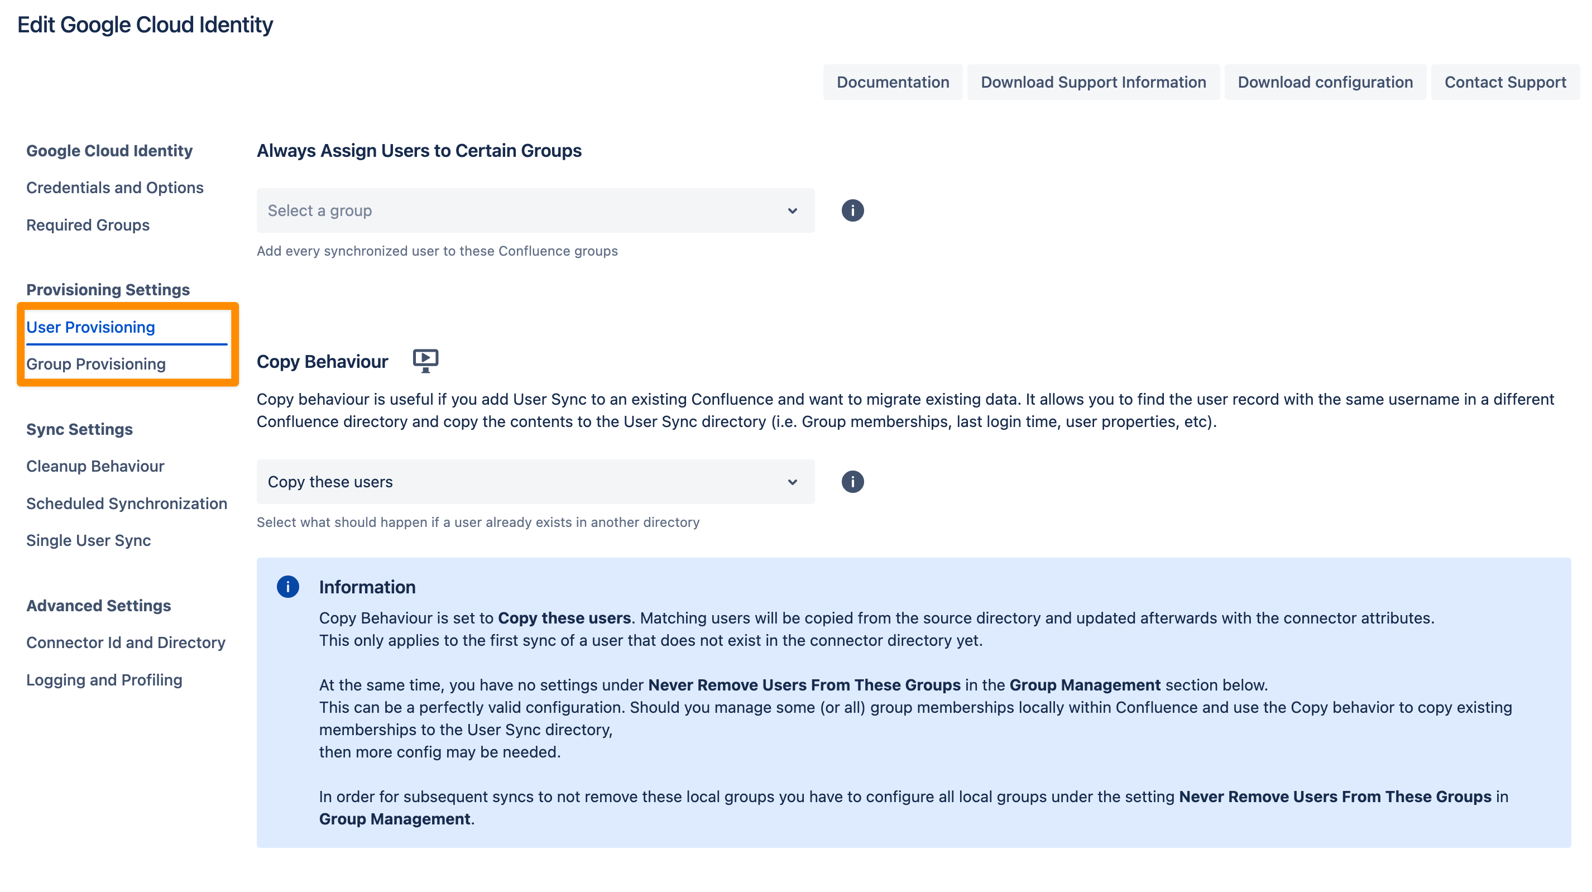The image size is (1592, 892).
Task: Click 'Add every synchronized user' helper text
Action: click(437, 251)
